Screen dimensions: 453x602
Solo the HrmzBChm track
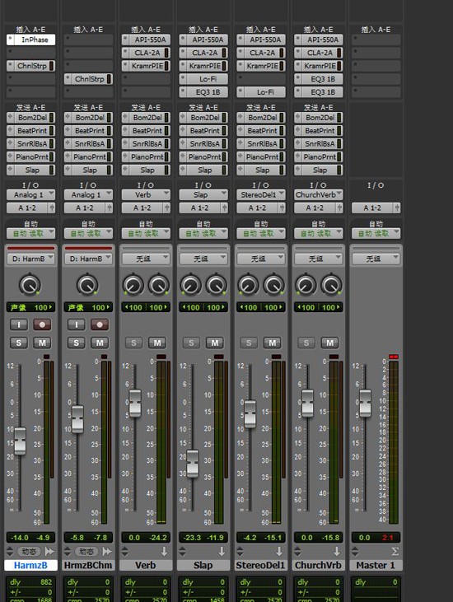pos(76,343)
